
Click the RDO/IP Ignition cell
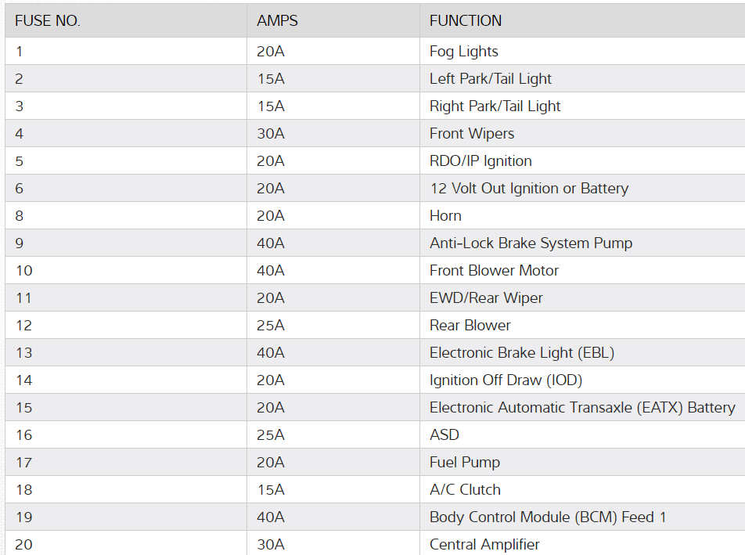click(480, 161)
